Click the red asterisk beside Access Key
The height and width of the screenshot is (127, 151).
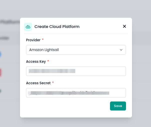point(48,61)
